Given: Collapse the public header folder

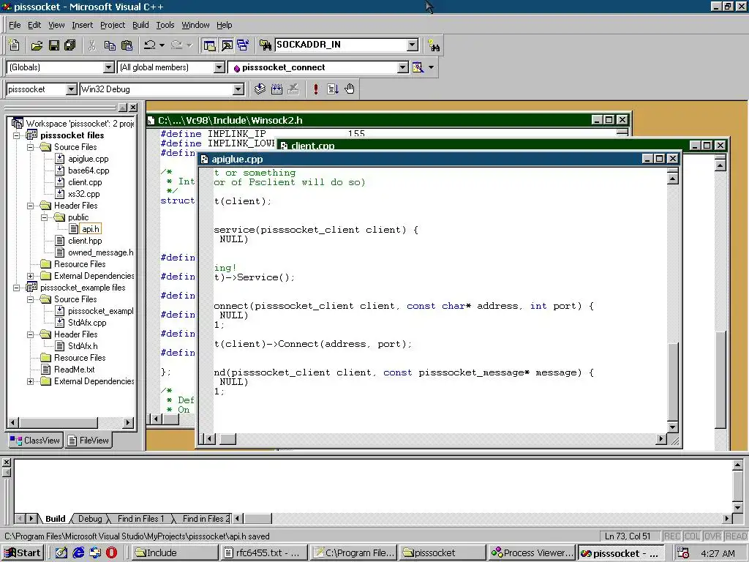Looking at the screenshot, I should 45,217.
